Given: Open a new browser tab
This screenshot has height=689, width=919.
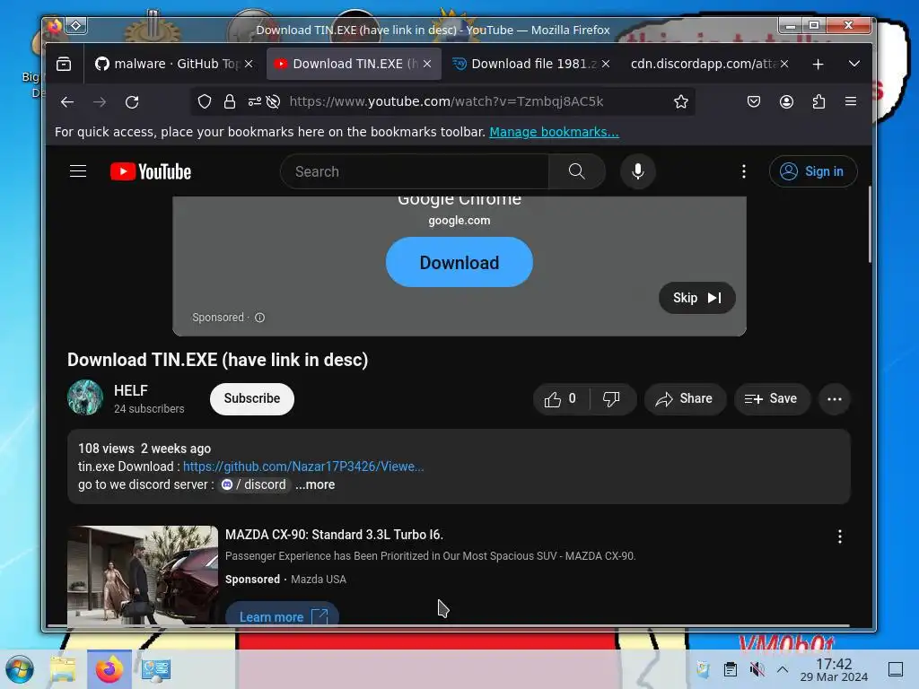Looking at the screenshot, I should click(x=818, y=64).
